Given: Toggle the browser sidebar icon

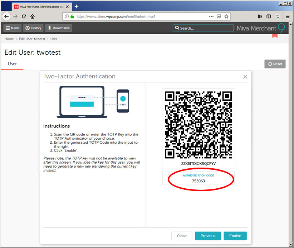Looking at the screenshot, I should coord(269,16).
